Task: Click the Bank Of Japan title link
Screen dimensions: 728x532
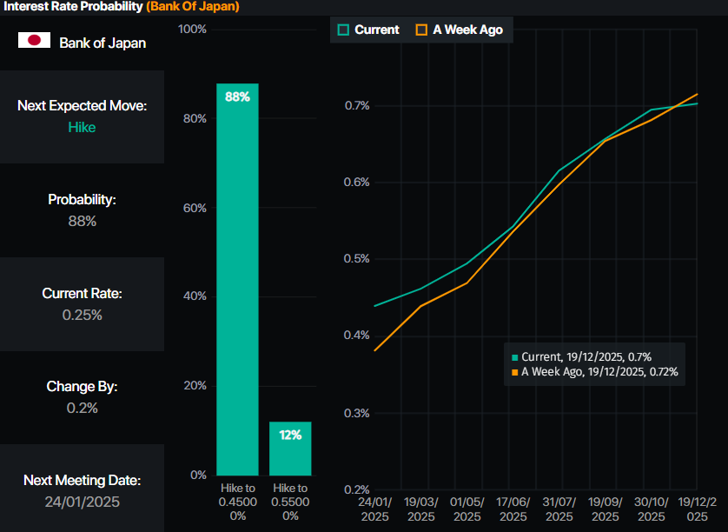Action: tap(192, 7)
